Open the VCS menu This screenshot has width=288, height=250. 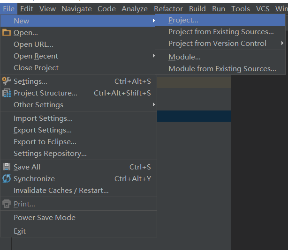point(263,9)
